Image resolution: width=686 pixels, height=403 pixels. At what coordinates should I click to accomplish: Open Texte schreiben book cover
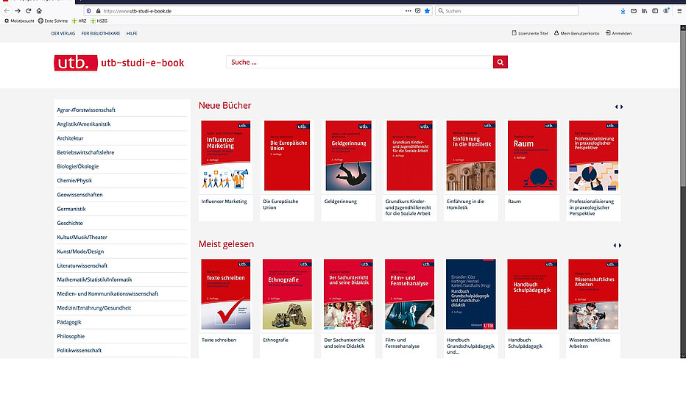pyautogui.click(x=226, y=294)
